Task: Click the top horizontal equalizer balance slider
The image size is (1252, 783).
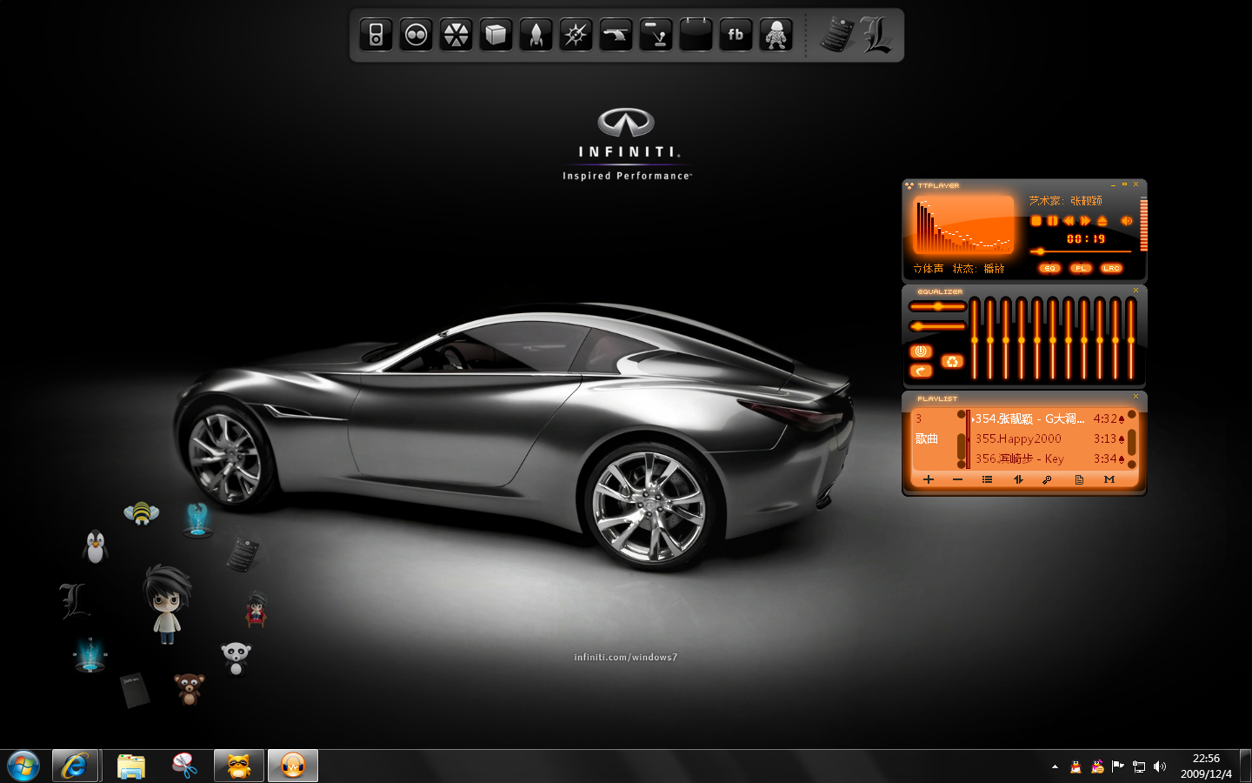Action: 937,306
